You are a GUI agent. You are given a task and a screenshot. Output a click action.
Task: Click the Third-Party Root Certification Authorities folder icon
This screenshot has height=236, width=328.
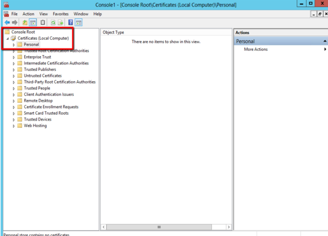(20, 82)
